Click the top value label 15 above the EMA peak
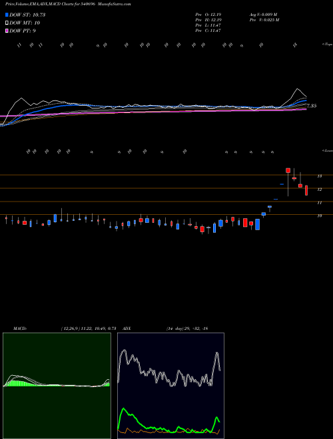This screenshot has height=439, width=333. 295,45
